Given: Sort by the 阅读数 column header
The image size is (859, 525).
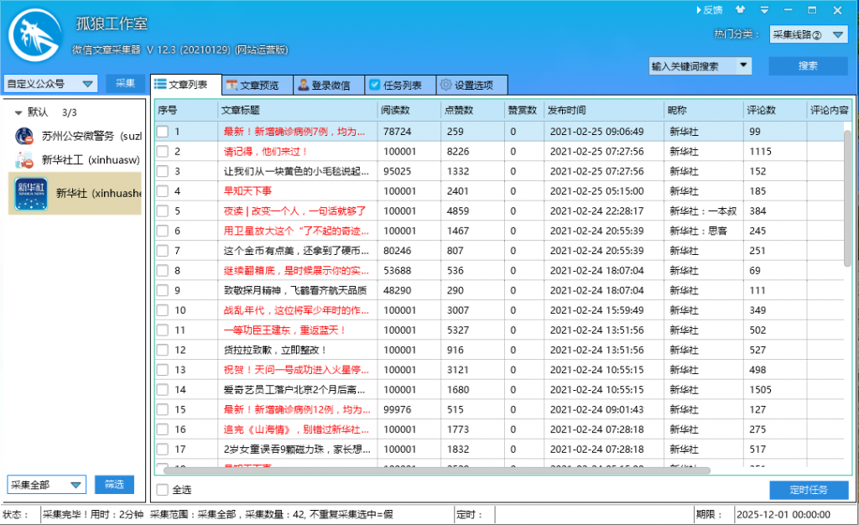Looking at the screenshot, I should pyautogui.click(x=409, y=110).
